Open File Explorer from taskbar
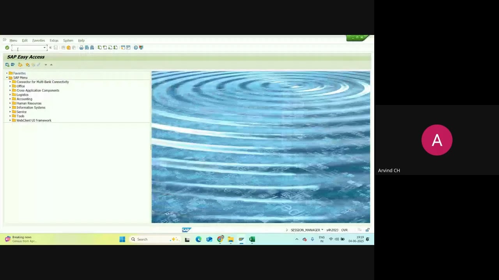The height and width of the screenshot is (280, 499). (x=231, y=239)
